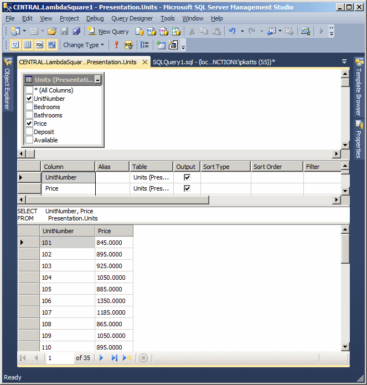
Task: Open the Object Explorer side panel
Action: pos(7,84)
